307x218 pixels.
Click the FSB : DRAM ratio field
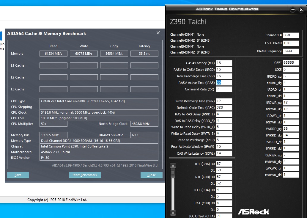tap(291, 43)
